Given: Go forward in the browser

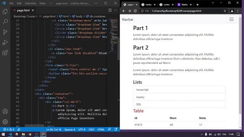Looking at the screenshot, I should (x=130, y=11).
